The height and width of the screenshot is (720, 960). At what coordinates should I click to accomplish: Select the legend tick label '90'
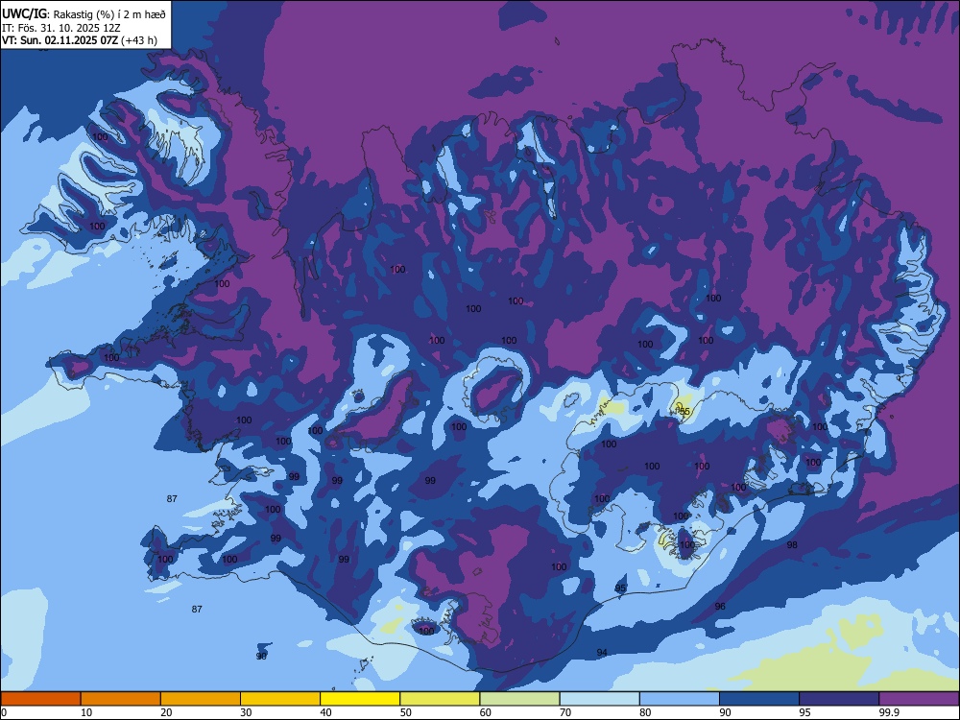click(x=725, y=712)
